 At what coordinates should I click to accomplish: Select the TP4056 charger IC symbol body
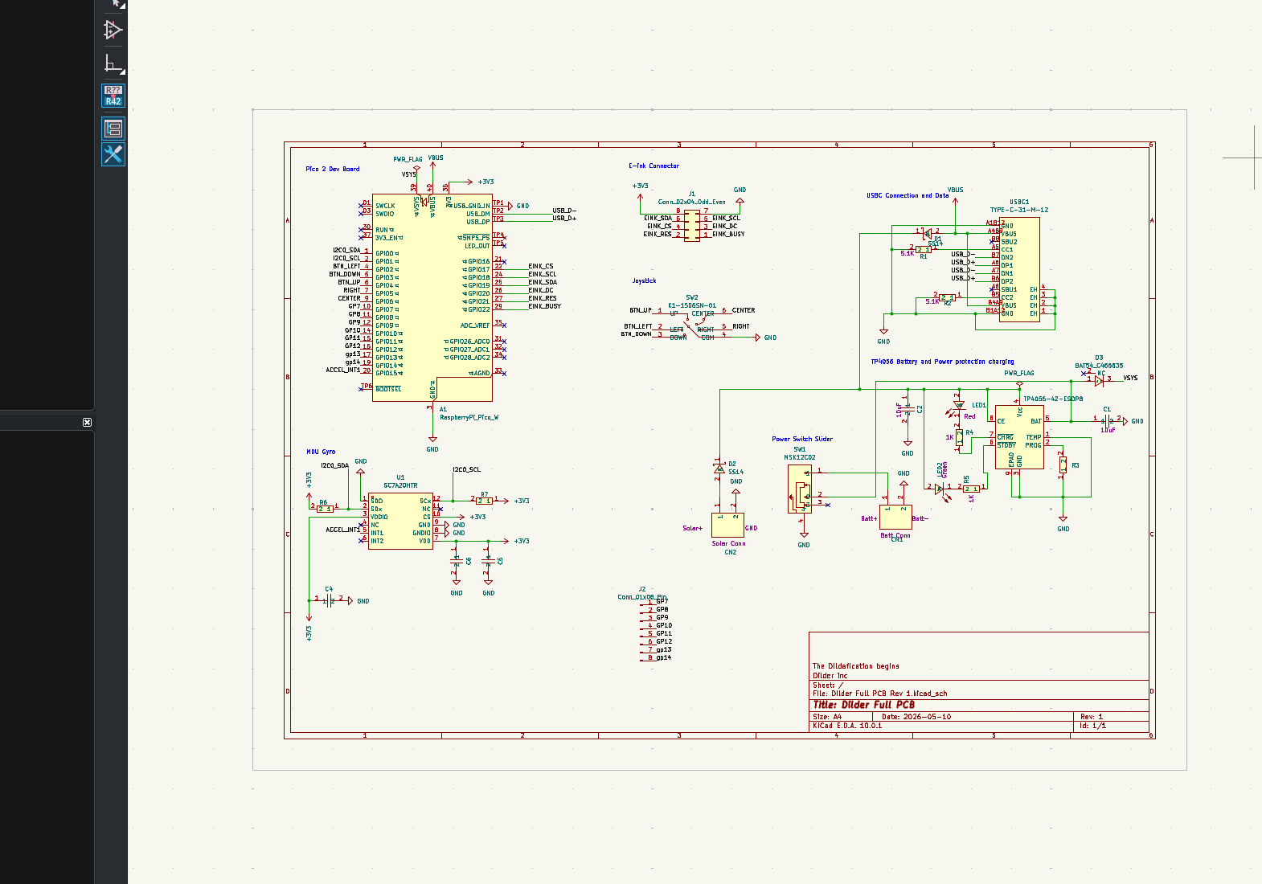pos(1019,436)
